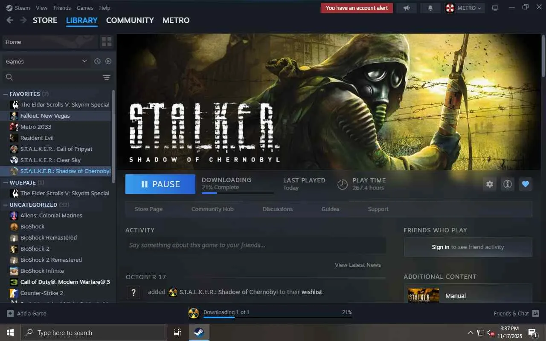The width and height of the screenshot is (546, 341).
Task: Open the megaphone announcements icon
Action: click(407, 8)
